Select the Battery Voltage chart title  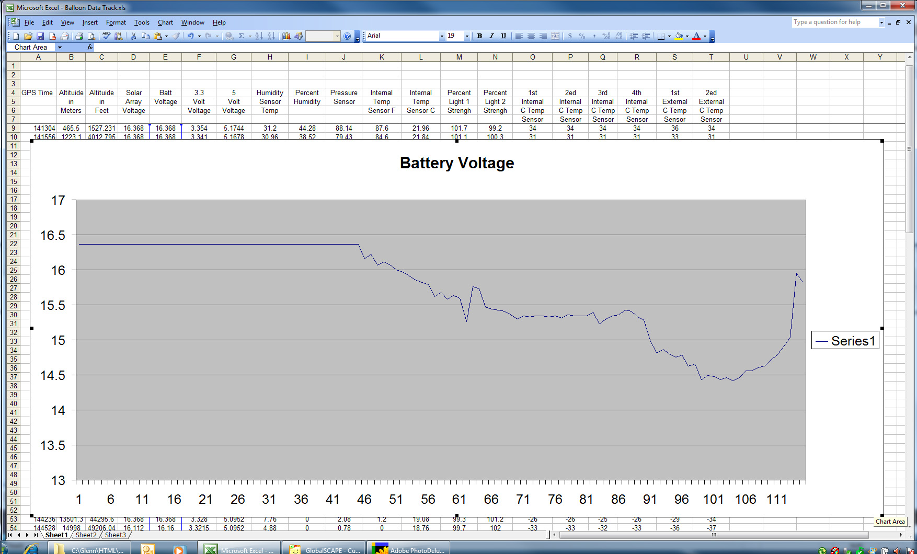457,163
